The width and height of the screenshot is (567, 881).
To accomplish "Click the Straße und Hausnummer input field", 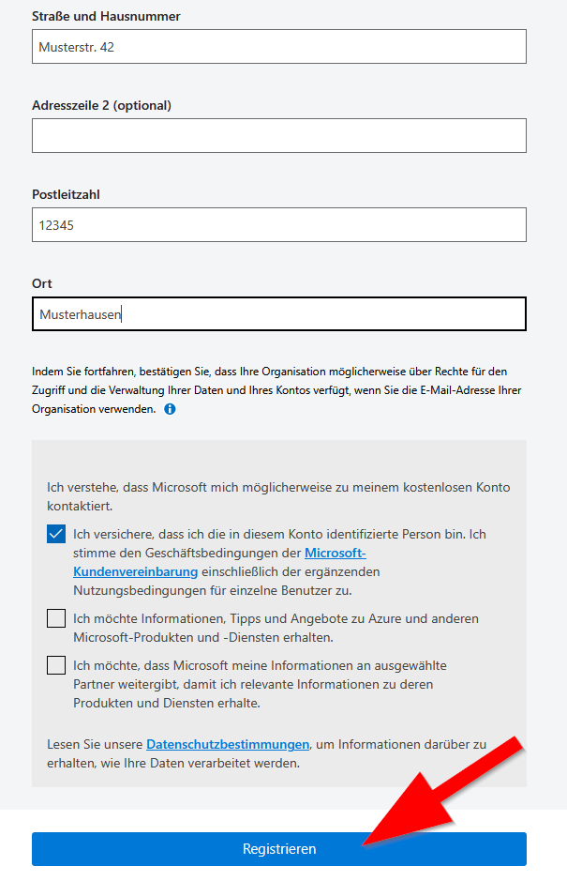I will 278,46.
